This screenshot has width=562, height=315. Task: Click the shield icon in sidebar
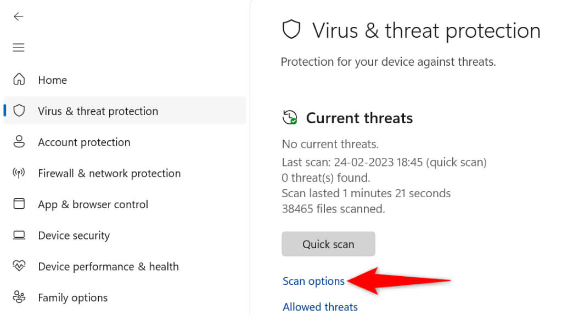[x=19, y=111]
